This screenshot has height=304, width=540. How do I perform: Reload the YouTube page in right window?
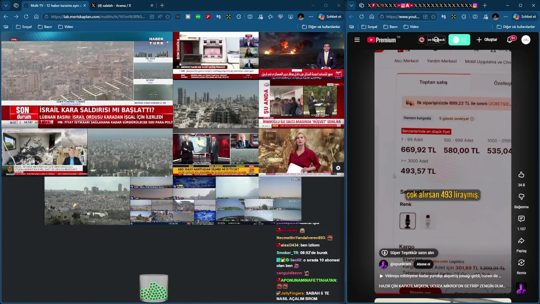[x=361, y=16]
